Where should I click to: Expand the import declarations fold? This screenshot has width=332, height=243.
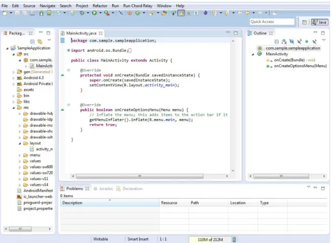[69, 50]
